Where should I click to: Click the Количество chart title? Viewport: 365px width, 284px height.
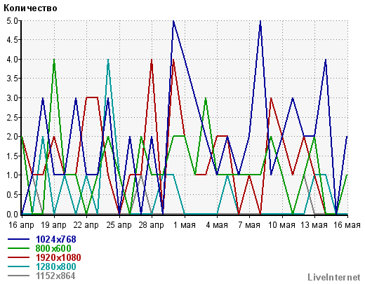click(x=30, y=8)
